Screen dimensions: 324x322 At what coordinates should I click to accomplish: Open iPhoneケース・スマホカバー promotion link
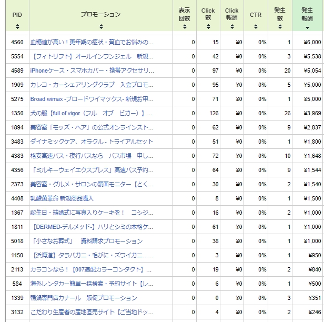click(x=92, y=71)
